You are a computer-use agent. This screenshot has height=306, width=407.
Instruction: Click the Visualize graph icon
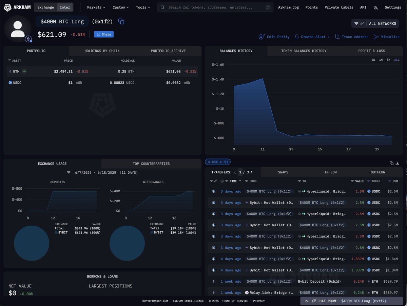click(376, 37)
